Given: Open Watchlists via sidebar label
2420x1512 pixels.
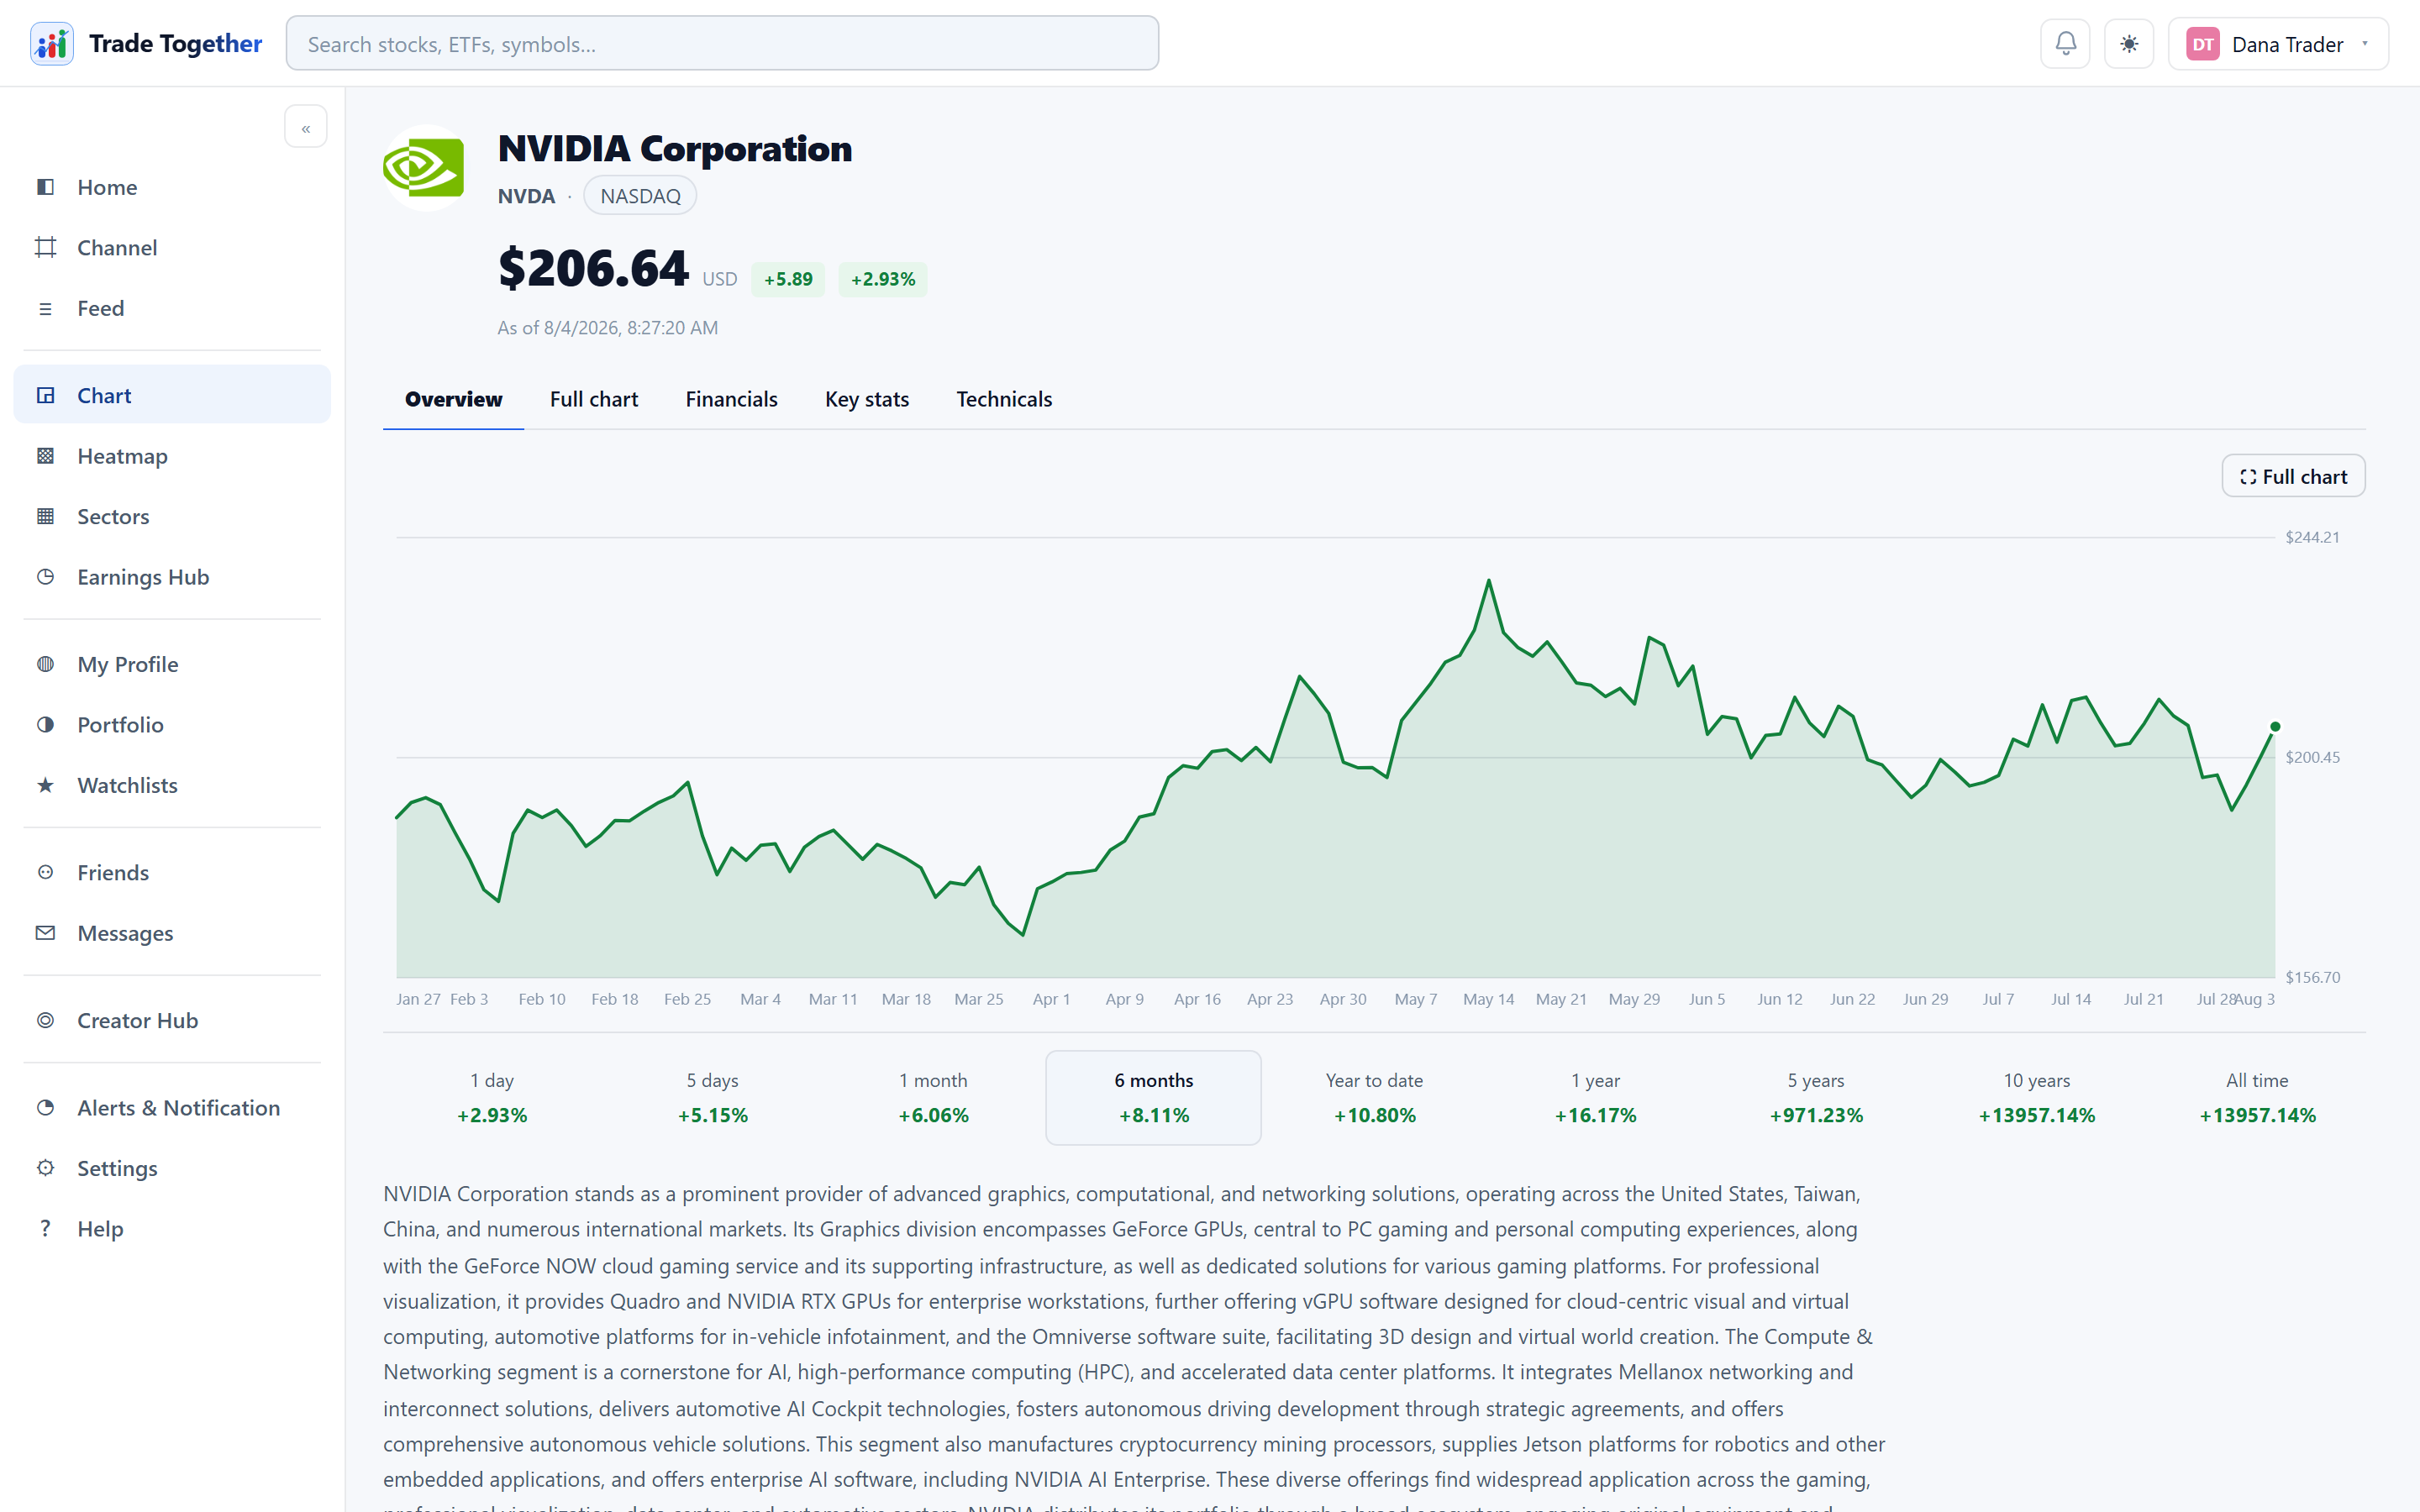Looking at the screenshot, I should [128, 785].
